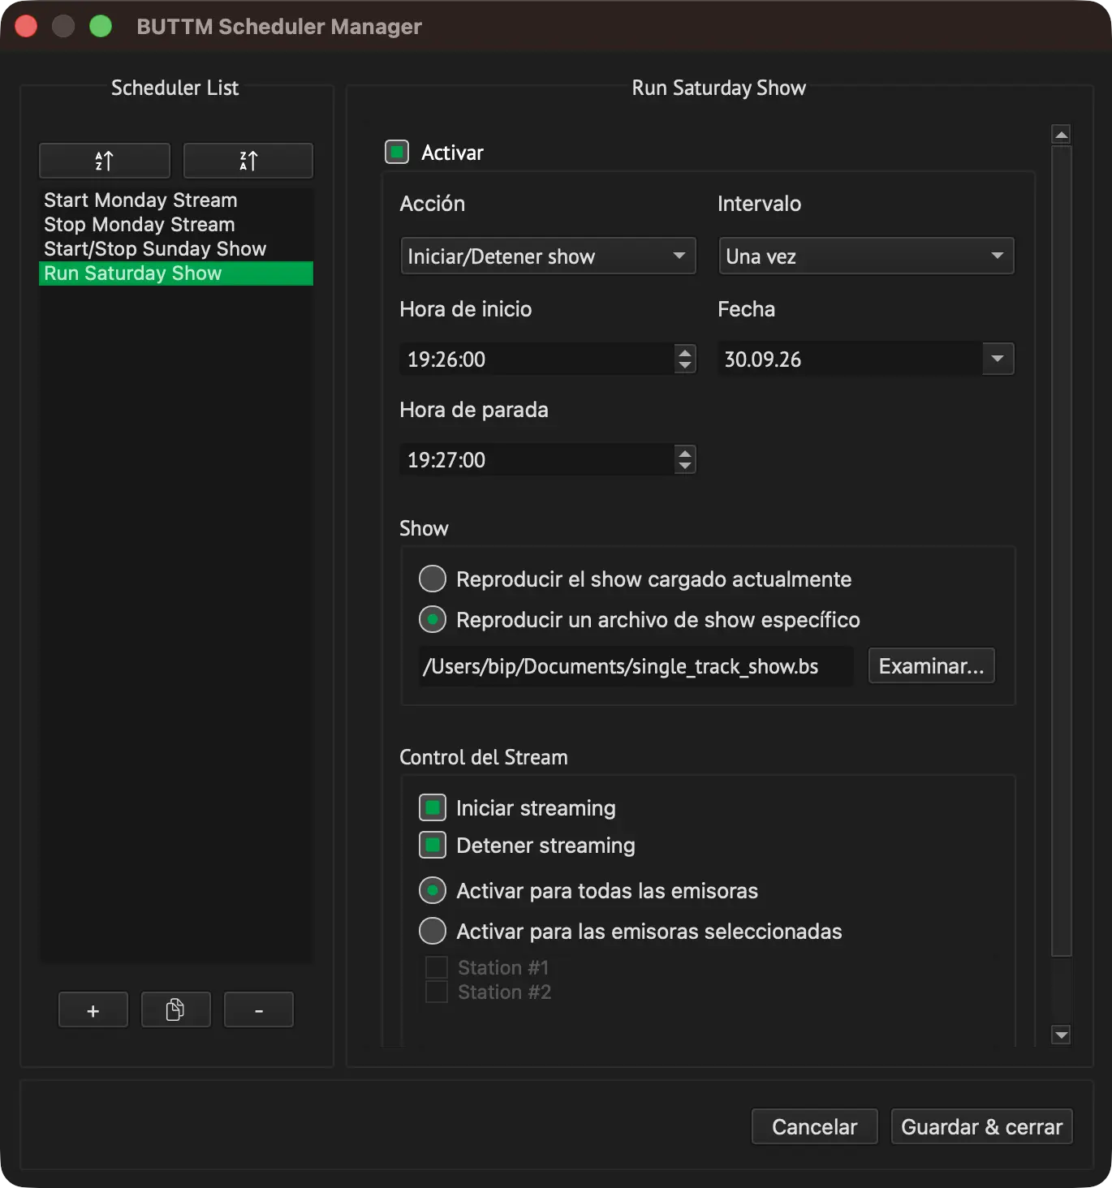Image resolution: width=1112 pixels, height=1188 pixels.
Task: Sort scheduler list Z to A
Action: 248,161
